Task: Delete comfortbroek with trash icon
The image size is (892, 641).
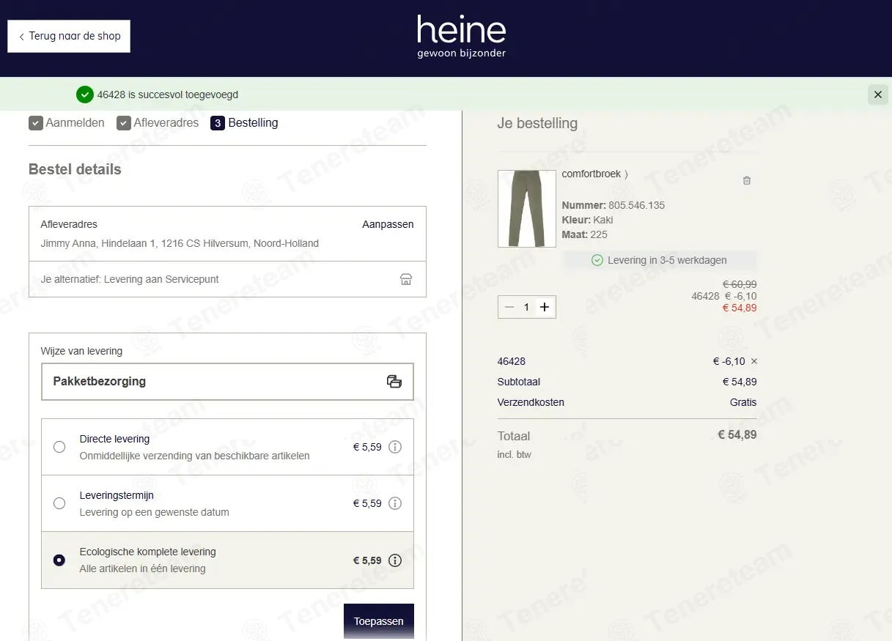Action: pos(747,180)
